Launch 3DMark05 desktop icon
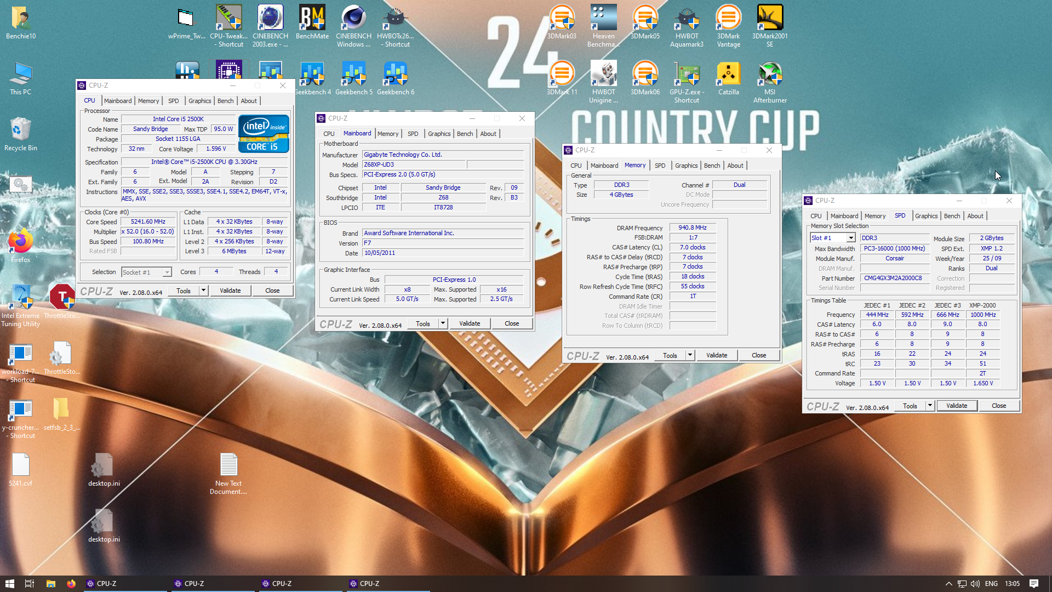 click(x=645, y=18)
